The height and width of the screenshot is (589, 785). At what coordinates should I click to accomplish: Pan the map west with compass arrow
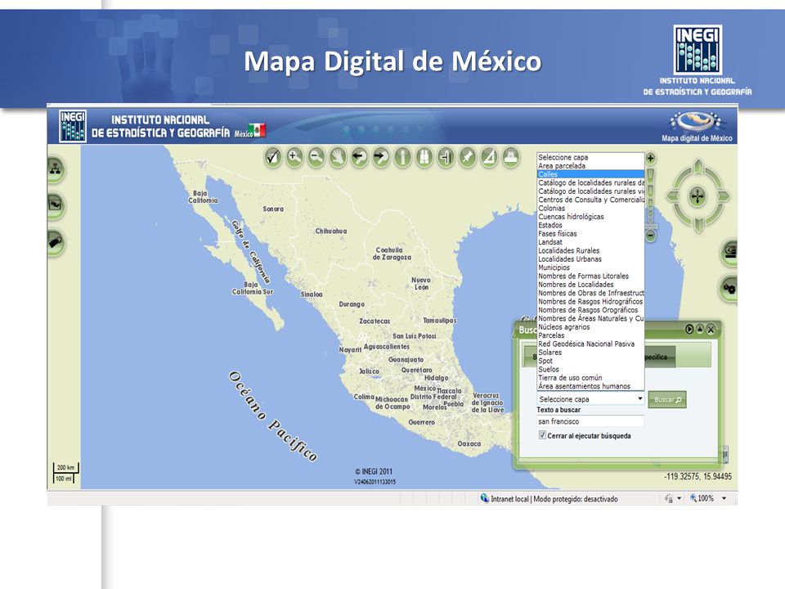672,196
